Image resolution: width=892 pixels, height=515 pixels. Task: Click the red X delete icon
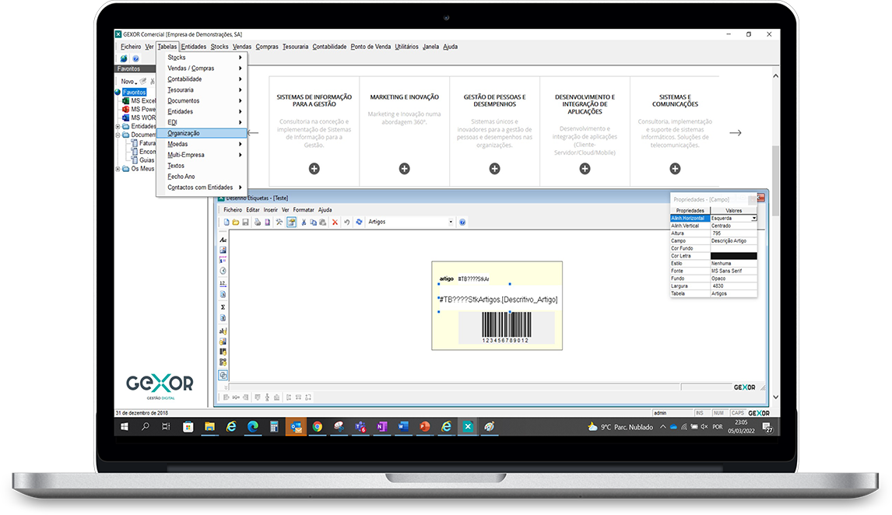click(335, 222)
